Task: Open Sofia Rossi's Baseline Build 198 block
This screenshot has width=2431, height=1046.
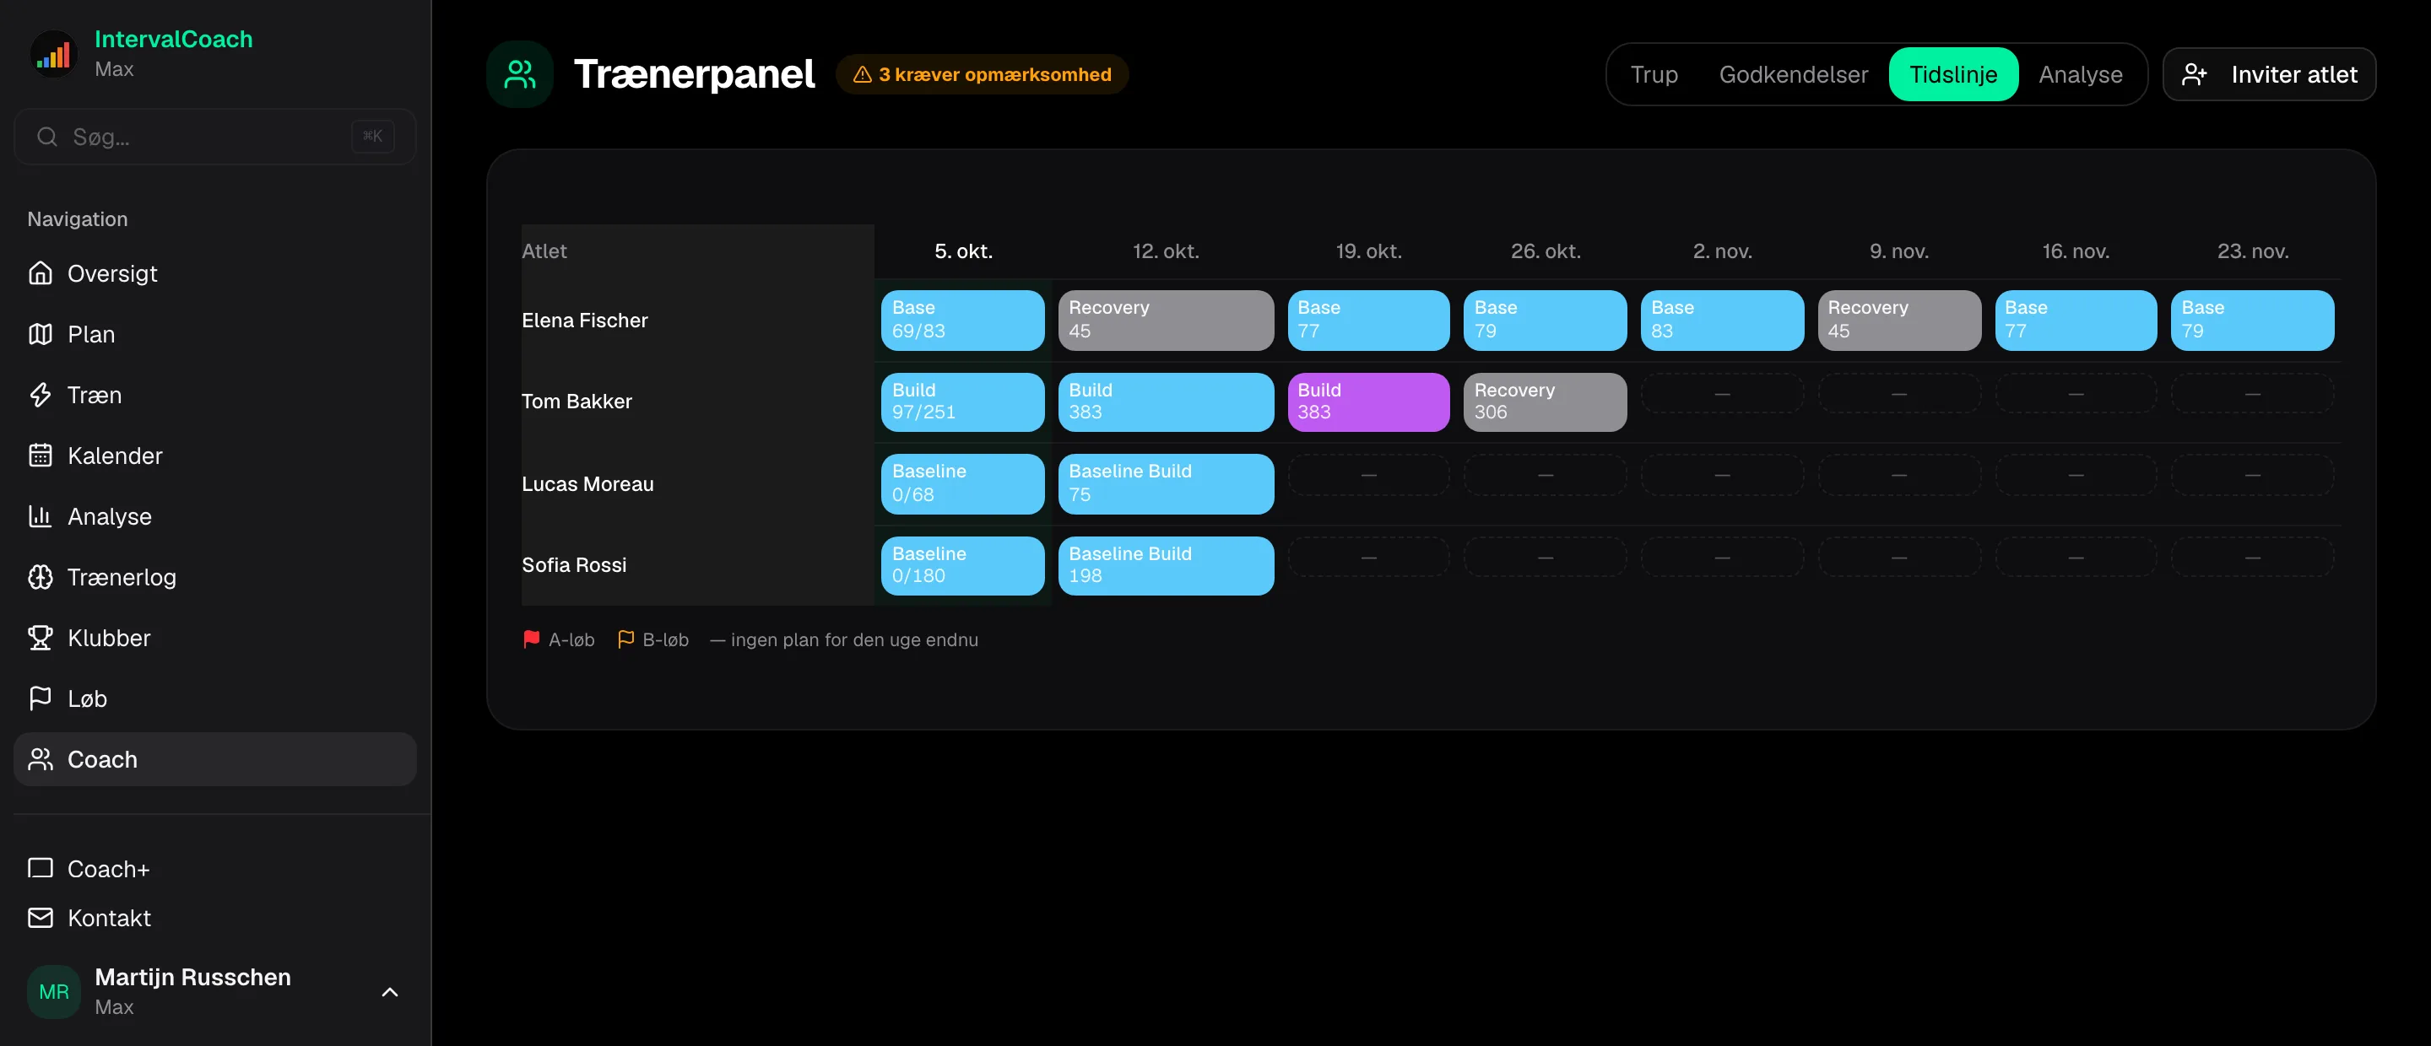Action: (1166, 565)
